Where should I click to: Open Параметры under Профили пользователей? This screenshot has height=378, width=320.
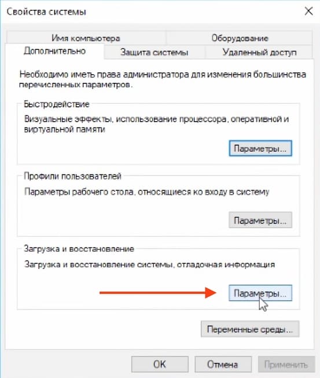point(260,220)
